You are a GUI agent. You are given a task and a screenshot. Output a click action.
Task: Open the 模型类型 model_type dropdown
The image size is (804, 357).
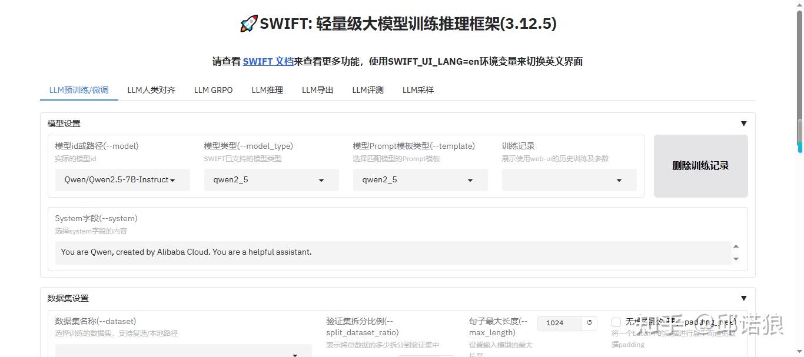tap(271, 180)
